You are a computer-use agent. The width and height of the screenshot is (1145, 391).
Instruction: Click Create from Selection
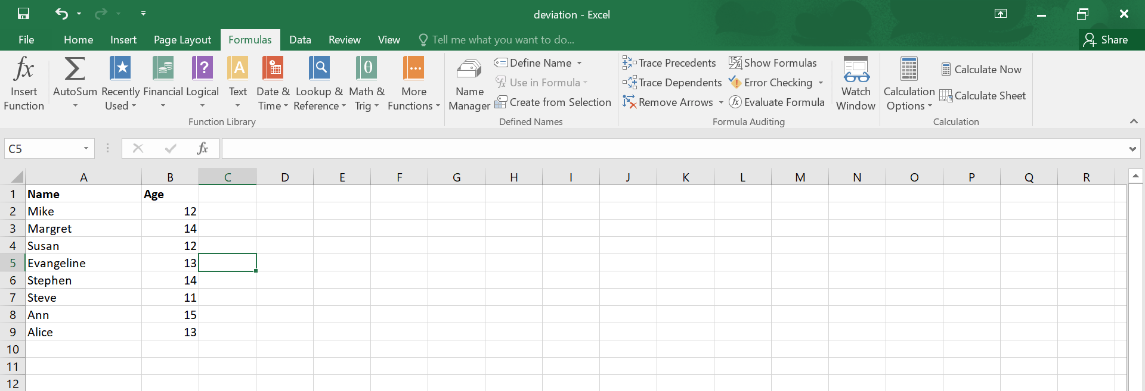(553, 102)
